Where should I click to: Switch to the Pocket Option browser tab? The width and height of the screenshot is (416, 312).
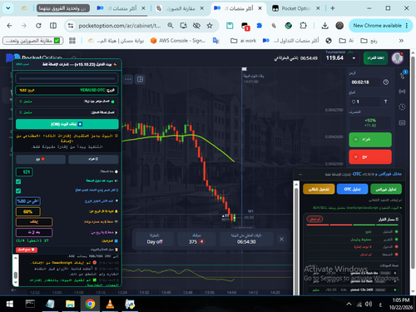point(295,8)
